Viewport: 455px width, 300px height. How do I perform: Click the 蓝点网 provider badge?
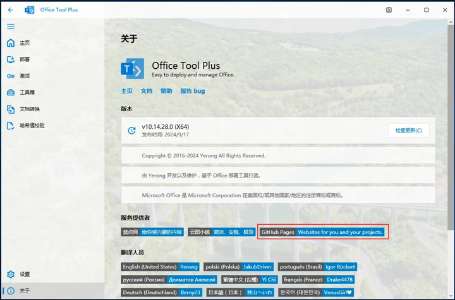152,232
